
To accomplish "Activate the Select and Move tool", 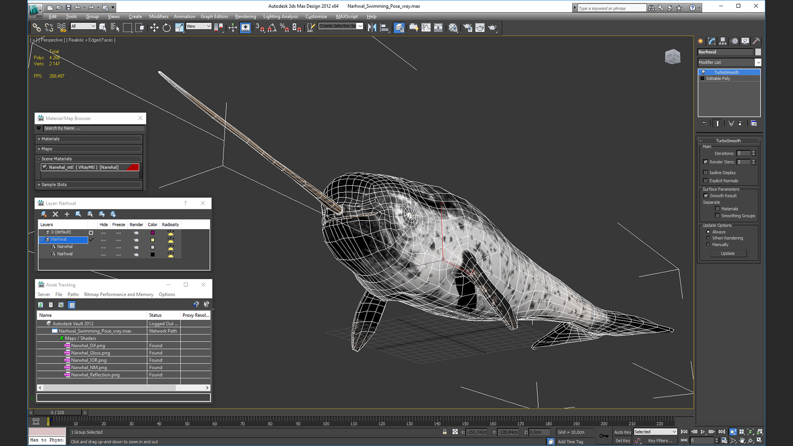I will [x=154, y=28].
